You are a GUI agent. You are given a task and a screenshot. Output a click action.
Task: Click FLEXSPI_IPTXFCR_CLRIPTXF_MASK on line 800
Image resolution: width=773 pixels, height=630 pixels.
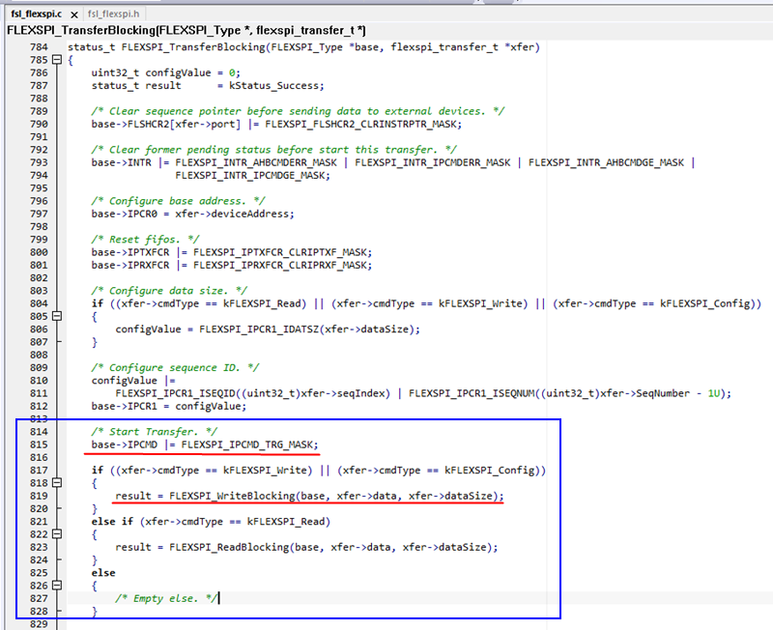point(279,252)
